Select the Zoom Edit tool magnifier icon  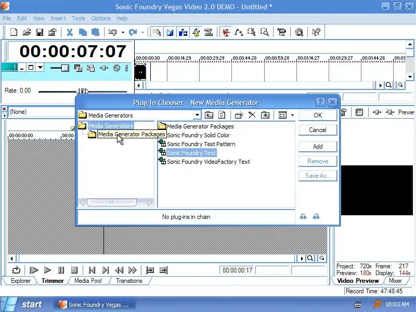pyautogui.click(x=265, y=32)
